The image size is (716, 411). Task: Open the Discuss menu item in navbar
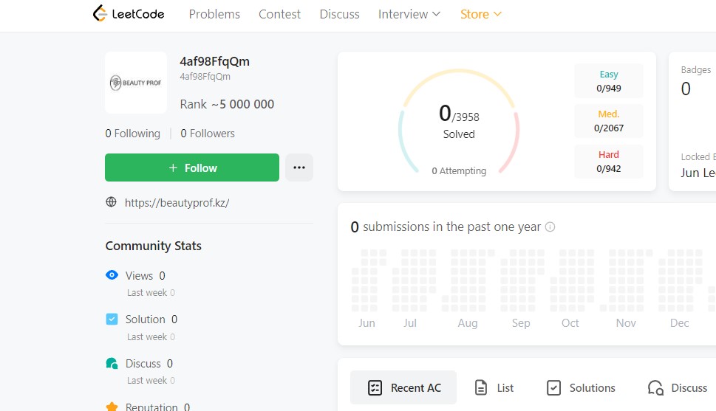point(339,14)
